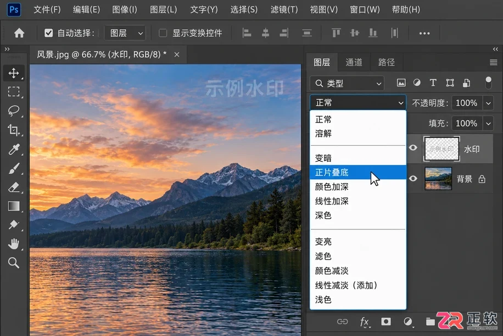Align vertical centers in options bar
This screenshot has width=503, height=336.
(355, 33)
